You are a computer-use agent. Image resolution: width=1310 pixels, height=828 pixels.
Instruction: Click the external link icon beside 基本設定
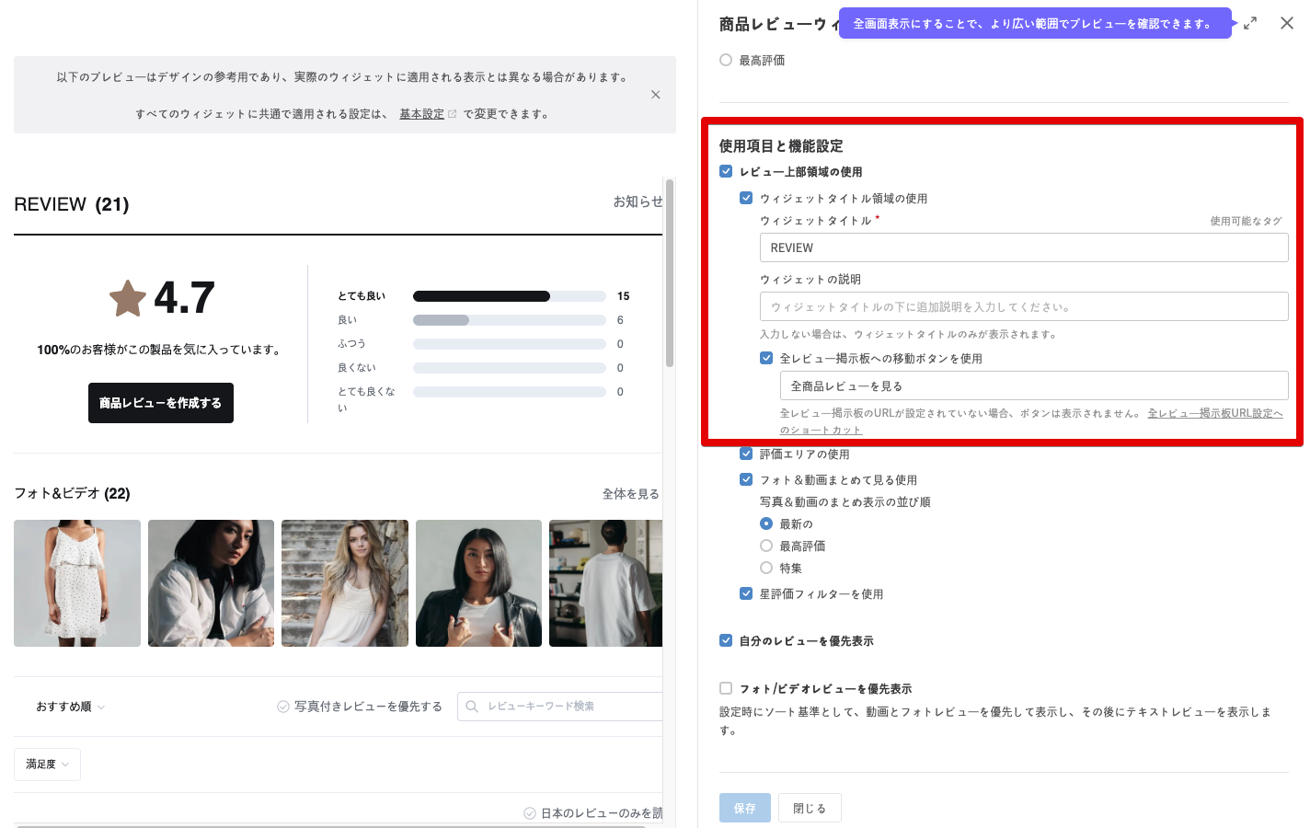tap(452, 114)
